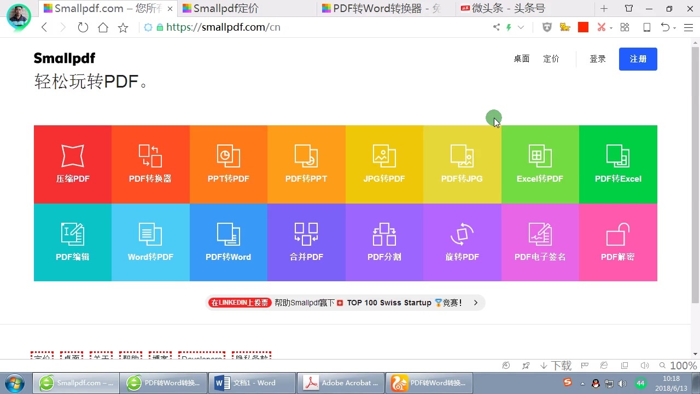Click the Sogou input method tray icon
The image size is (700, 394).
click(568, 383)
